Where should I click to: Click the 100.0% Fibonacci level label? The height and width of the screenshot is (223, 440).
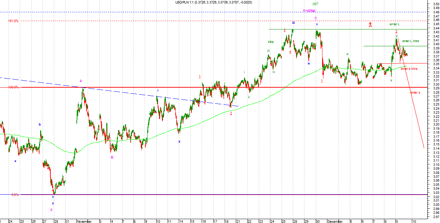pos(13,87)
